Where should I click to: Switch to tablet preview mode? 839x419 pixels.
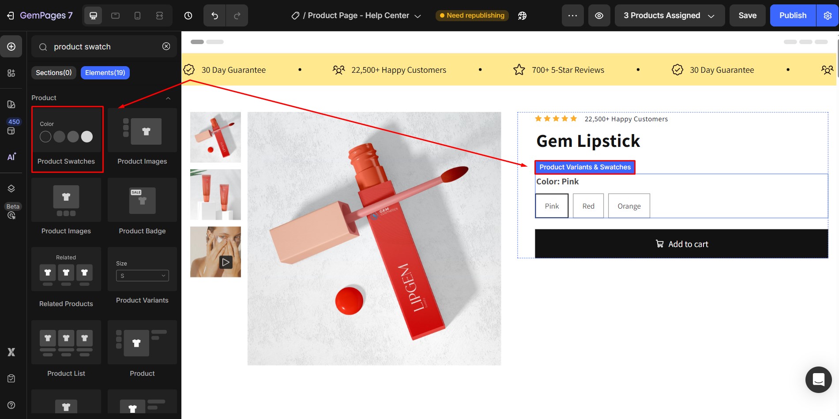click(115, 15)
